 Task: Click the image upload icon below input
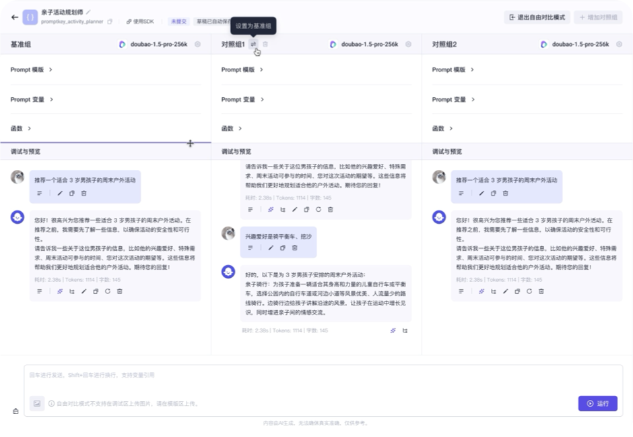tap(37, 403)
